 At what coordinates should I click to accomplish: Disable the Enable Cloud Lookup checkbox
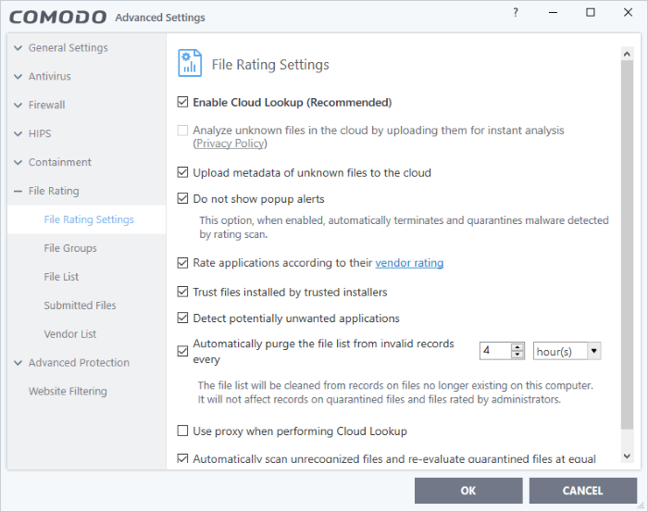coord(182,102)
